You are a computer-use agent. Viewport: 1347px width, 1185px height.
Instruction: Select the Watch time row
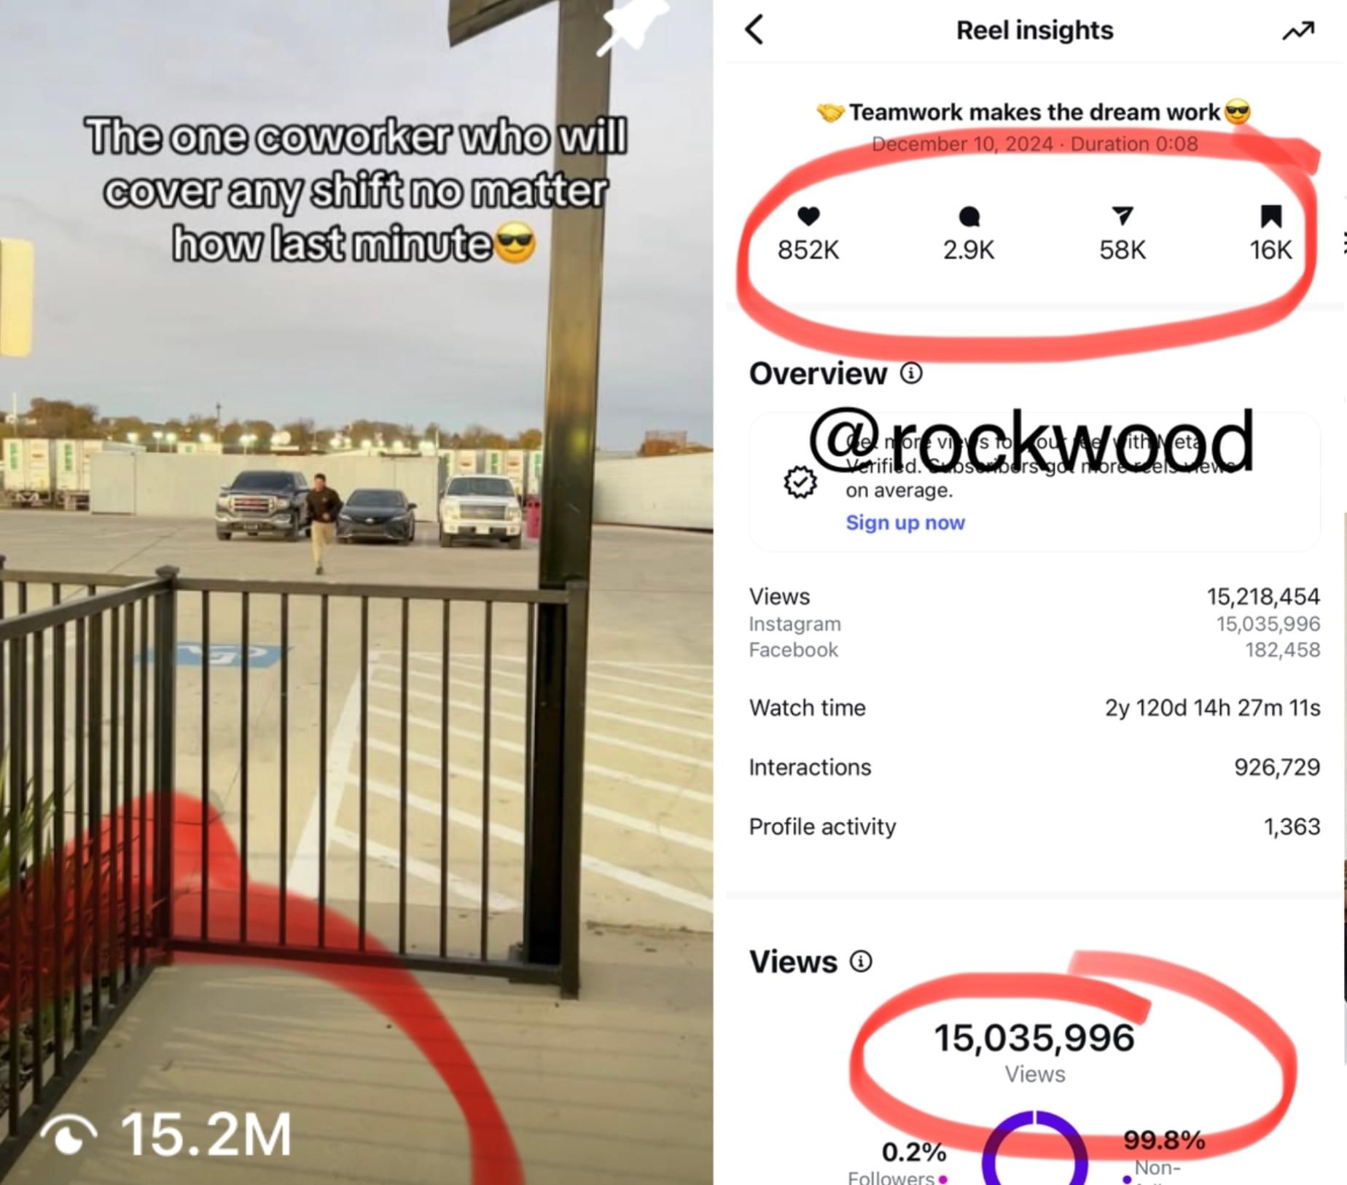(1034, 708)
